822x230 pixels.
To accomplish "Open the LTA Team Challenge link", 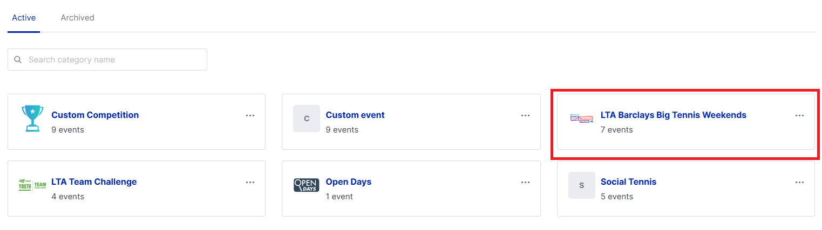I will point(94,182).
